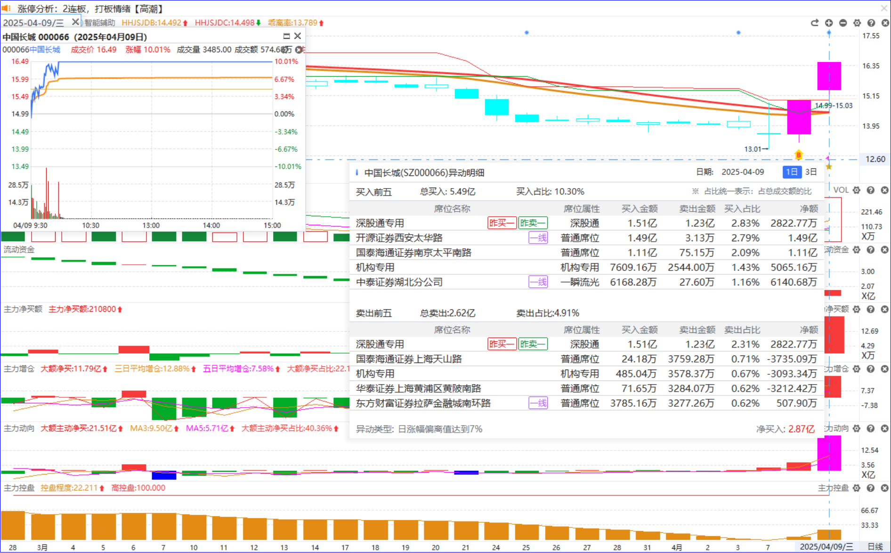The image size is (891, 553).
Task: Click the latest magenta limit-up candlestick
Action: pos(829,76)
